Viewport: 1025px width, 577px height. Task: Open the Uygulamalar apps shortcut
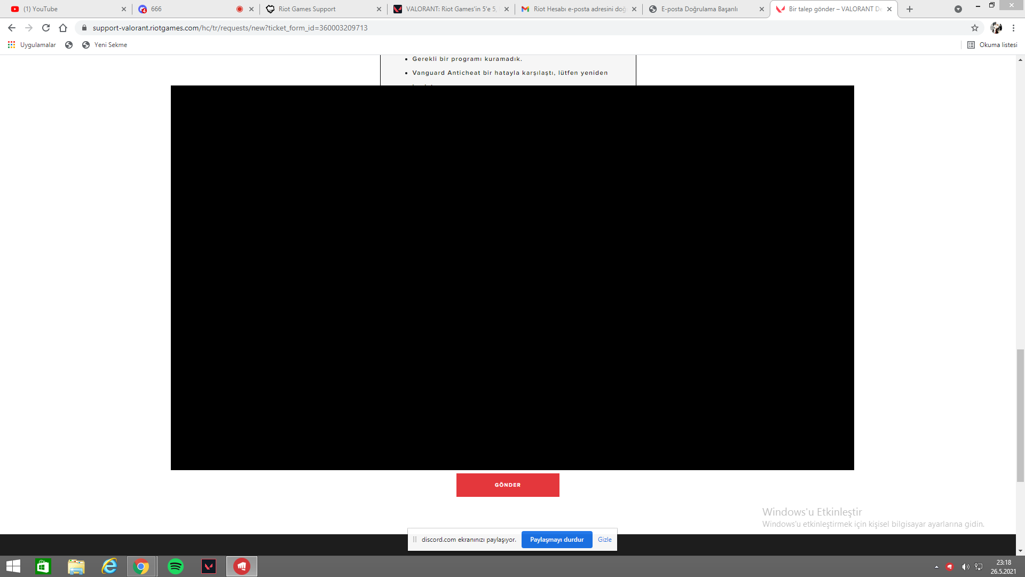pos(32,45)
